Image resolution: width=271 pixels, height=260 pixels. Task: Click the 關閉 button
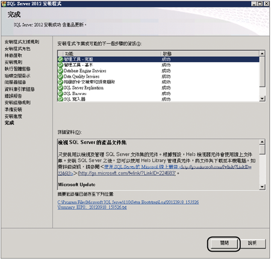point(224,244)
